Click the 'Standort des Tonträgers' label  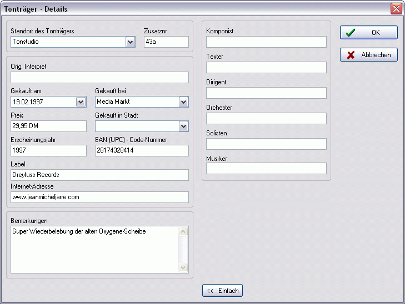pos(42,31)
